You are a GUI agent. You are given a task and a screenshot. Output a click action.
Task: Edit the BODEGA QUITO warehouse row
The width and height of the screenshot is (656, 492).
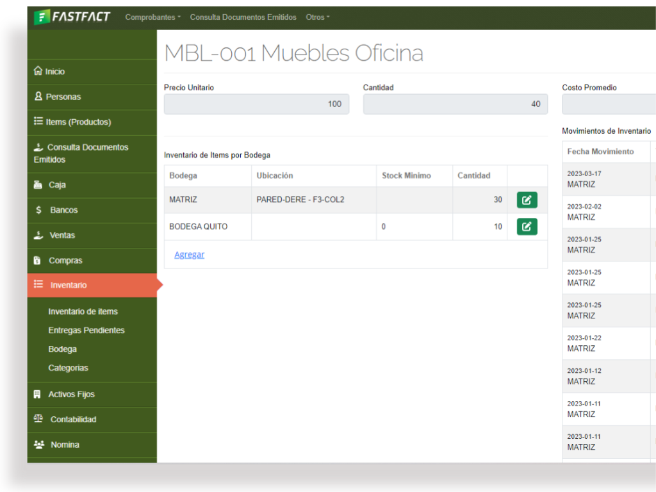pyautogui.click(x=527, y=227)
